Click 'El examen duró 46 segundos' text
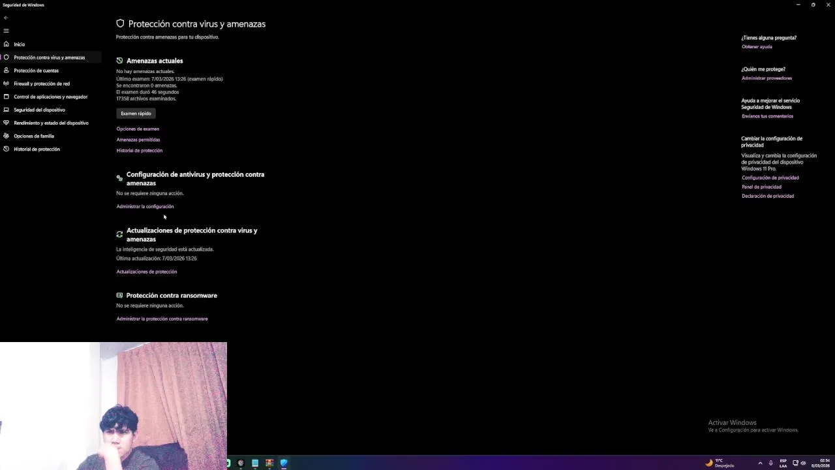The width and height of the screenshot is (835, 470). [147, 92]
